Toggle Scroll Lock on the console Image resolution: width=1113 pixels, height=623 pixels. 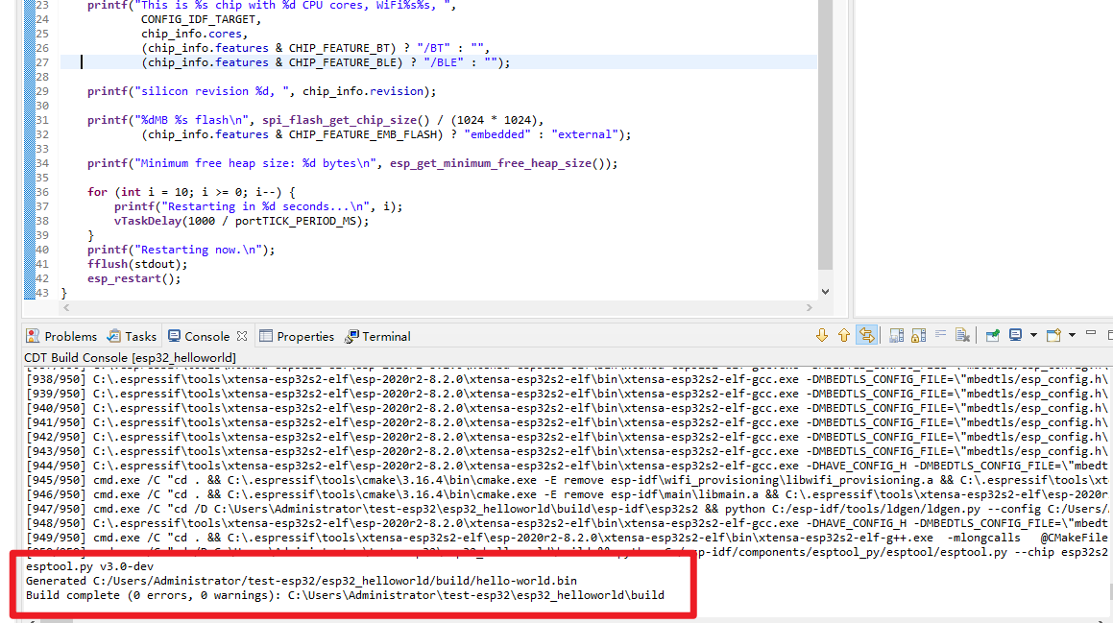918,334
